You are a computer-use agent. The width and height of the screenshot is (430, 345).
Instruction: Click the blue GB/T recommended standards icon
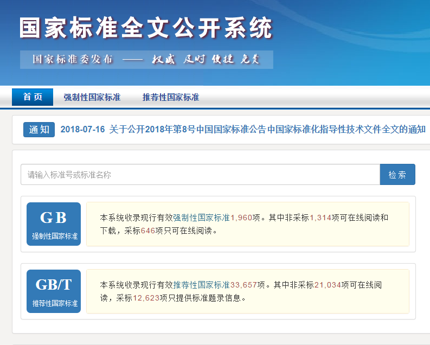(54, 291)
